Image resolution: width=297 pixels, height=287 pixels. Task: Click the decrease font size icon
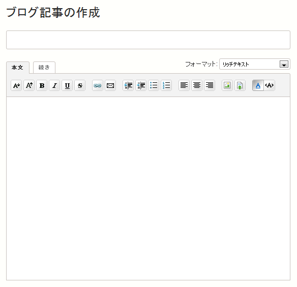coord(16,85)
